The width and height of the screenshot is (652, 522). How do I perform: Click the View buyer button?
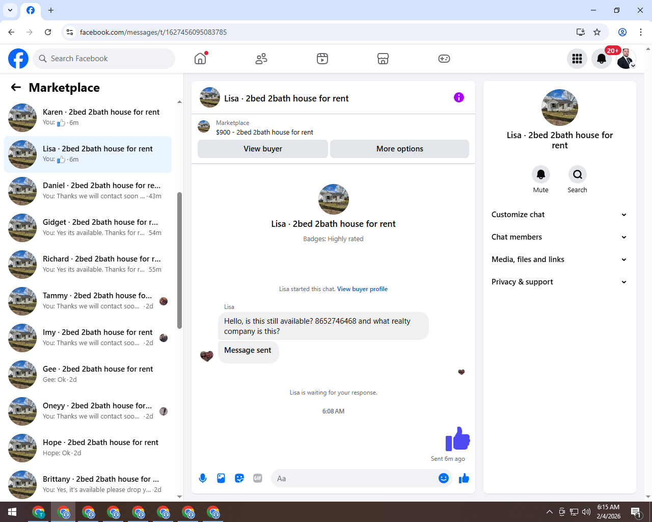pyautogui.click(x=263, y=149)
